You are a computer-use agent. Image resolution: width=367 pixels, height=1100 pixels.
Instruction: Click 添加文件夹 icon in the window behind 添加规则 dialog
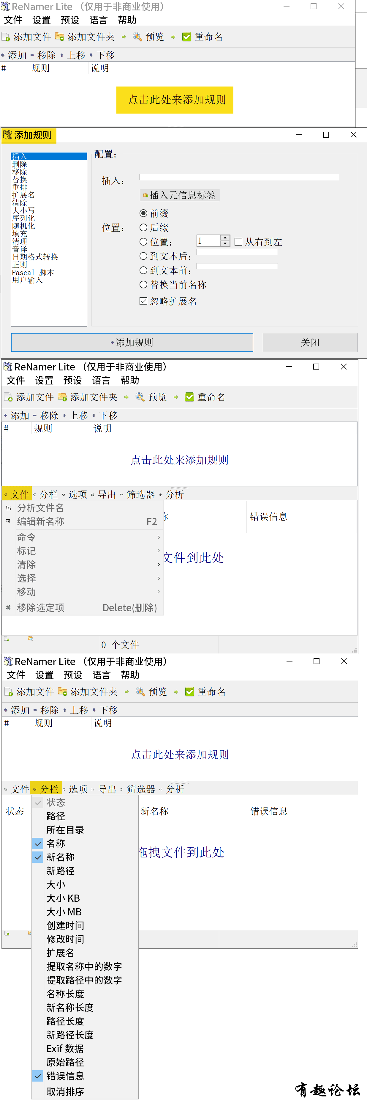click(60, 37)
